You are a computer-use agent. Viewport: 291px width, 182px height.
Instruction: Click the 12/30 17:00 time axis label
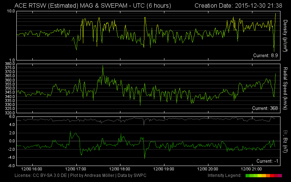75,169
